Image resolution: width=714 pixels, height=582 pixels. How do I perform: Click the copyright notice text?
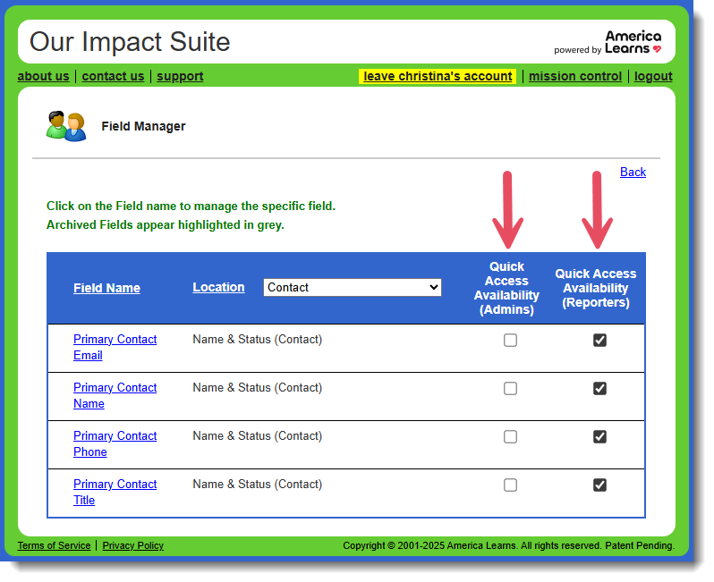508,545
